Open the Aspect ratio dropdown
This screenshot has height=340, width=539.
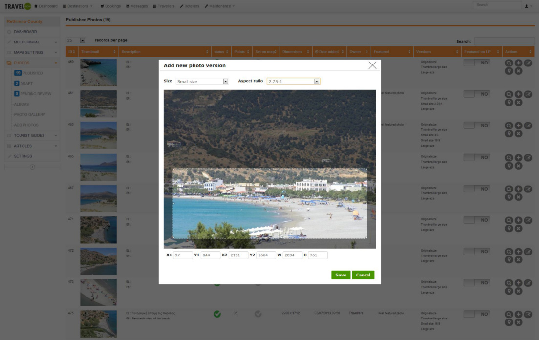(x=293, y=81)
